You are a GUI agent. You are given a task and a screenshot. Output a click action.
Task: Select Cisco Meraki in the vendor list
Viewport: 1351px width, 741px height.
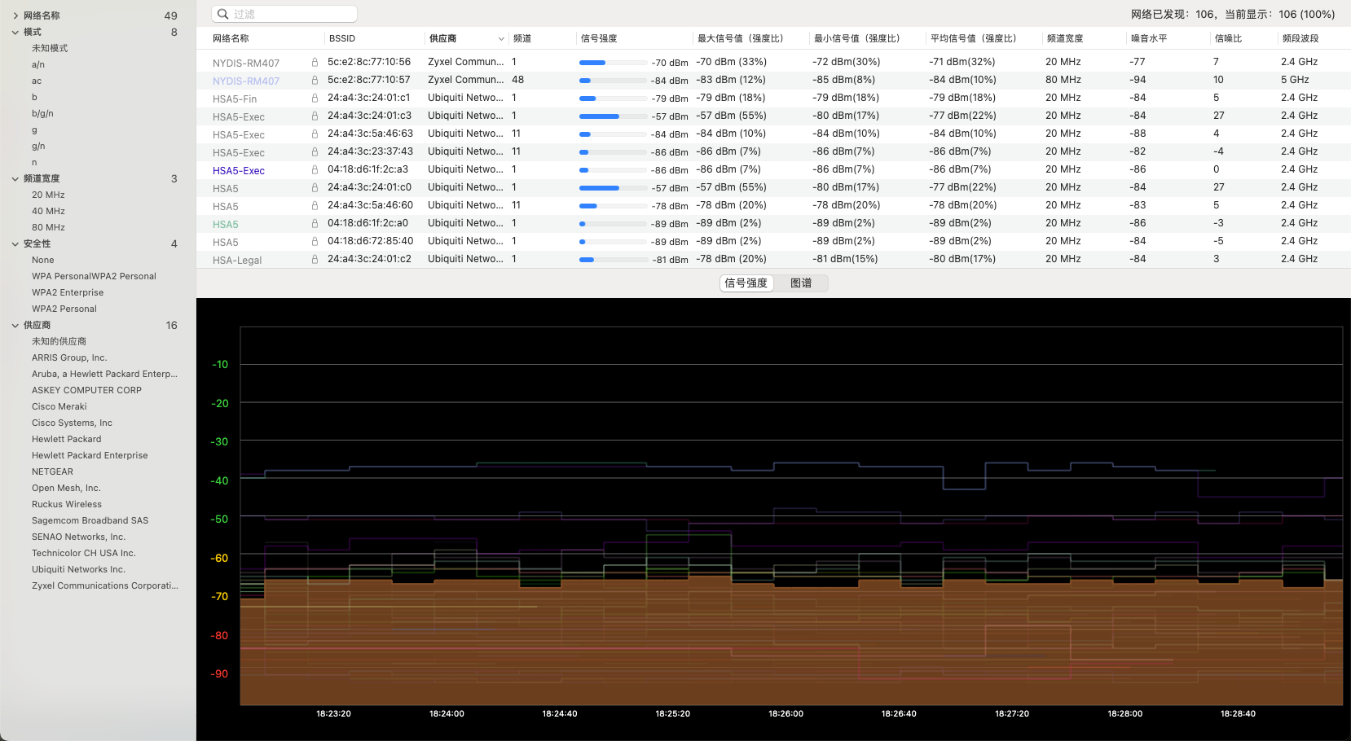(59, 406)
